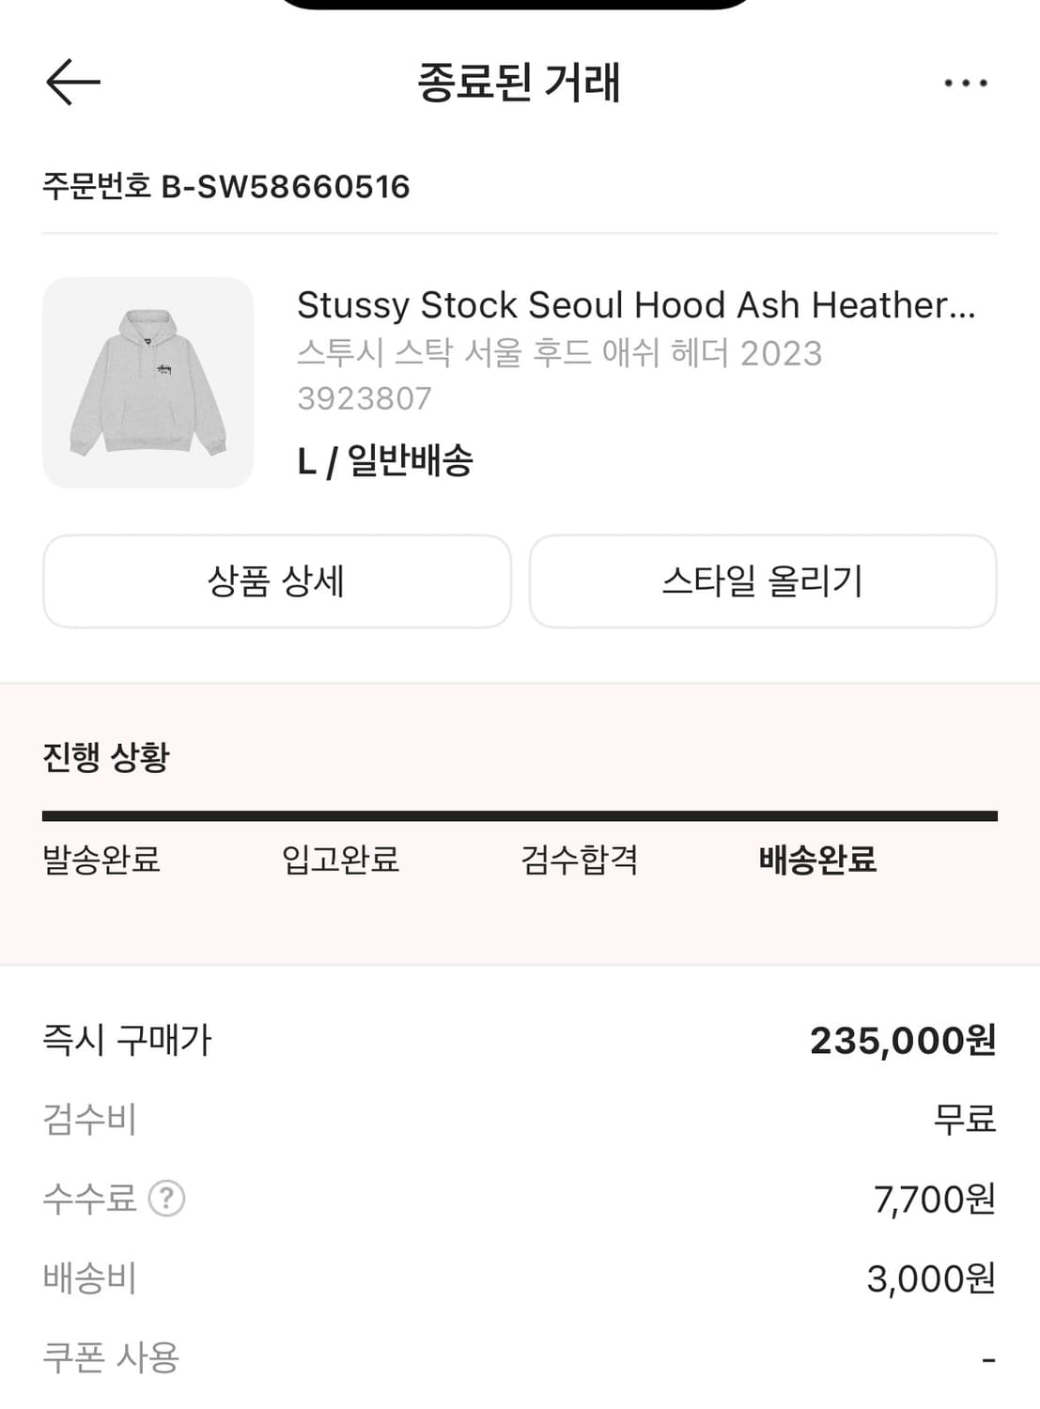This screenshot has height=1409, width=1040.
Task: Tap the 수수료 fee label
Action: [x=90, y=1199]
